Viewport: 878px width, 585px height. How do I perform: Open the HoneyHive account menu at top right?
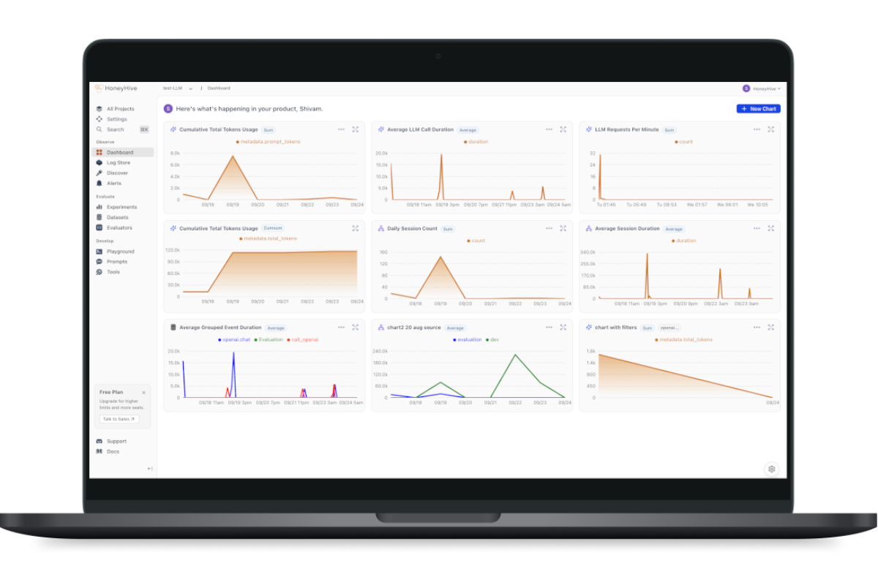click(763, 88)
